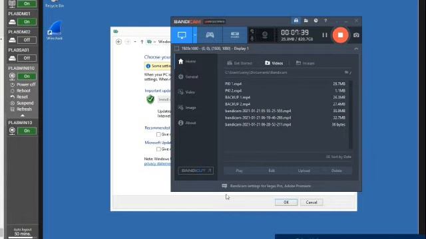The image size is (426, 239).
Task: Select the BACKUP 2.mp4 file
Action: (285, 104)
